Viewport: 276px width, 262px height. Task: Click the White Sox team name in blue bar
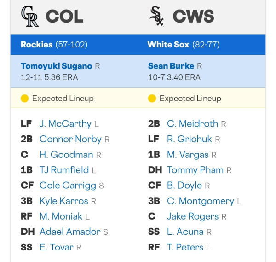[168, 44]
